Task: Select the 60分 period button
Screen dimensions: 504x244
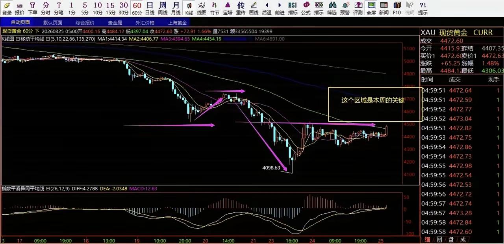Action: [137, 8]
